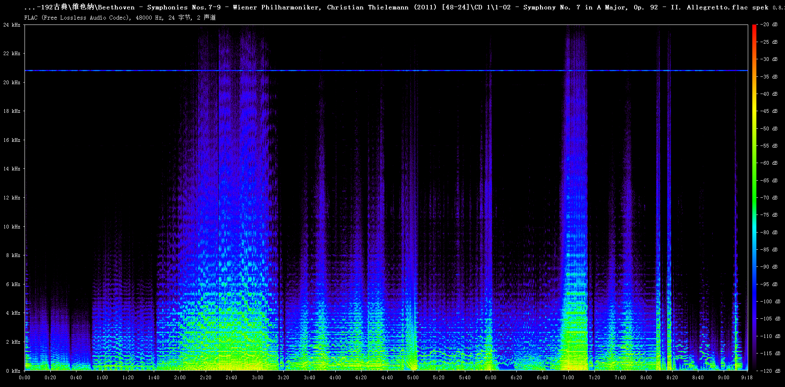Click the -120 dB label on the color scale
Viewport: 785px width, 387px height.
(770, 371)
